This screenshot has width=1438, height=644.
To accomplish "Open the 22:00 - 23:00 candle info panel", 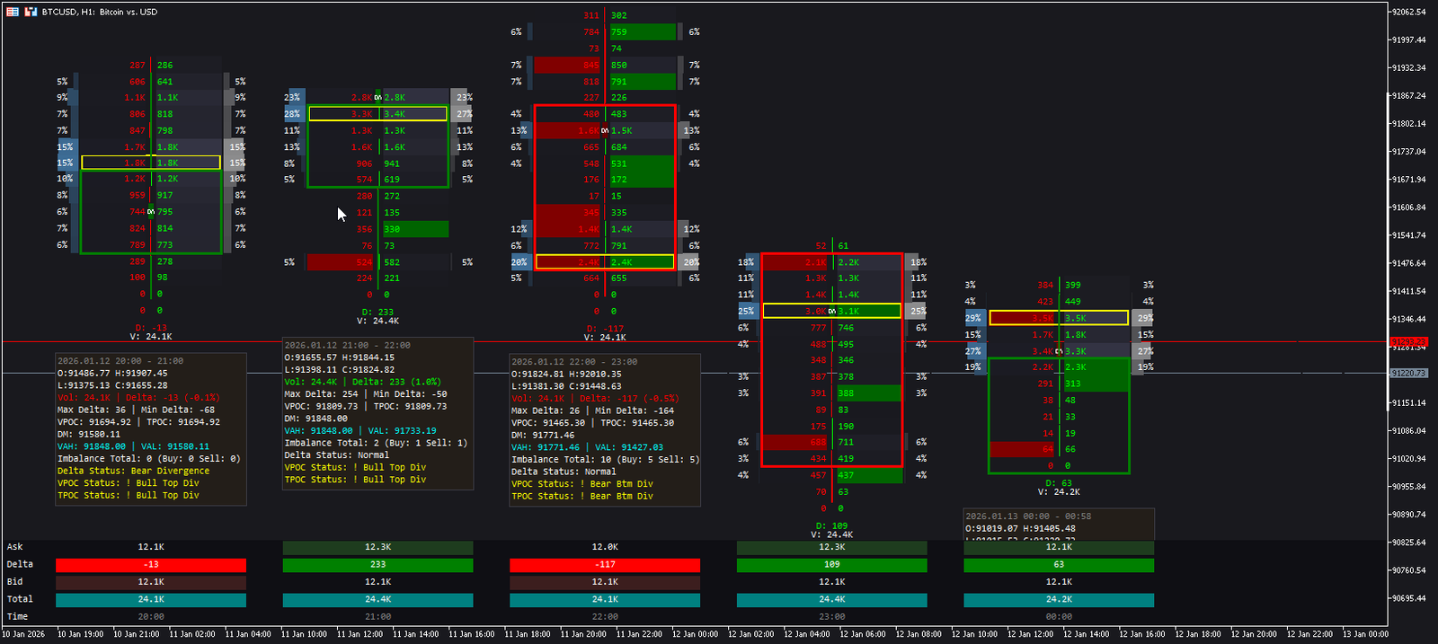I will coord(605,429).
